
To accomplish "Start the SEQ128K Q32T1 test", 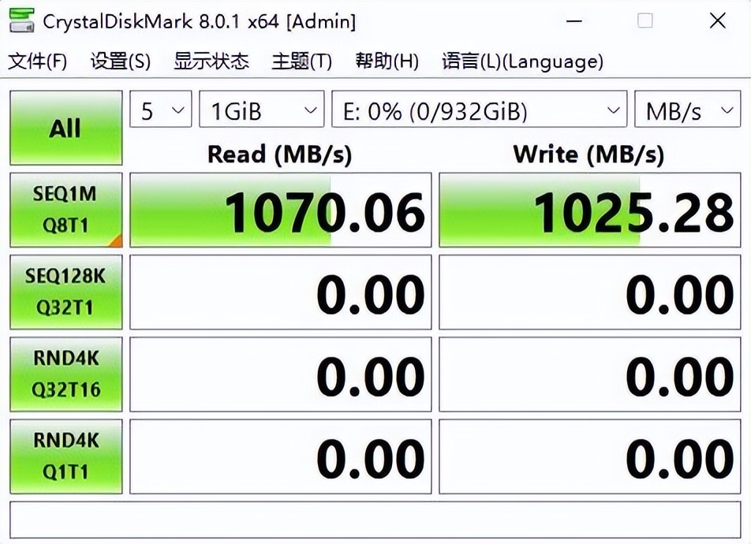I will [65, 292].
